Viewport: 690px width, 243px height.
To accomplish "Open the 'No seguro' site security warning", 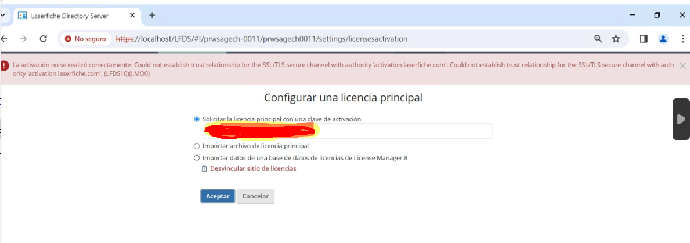I will pyautogui.click(x=85, y=39).
